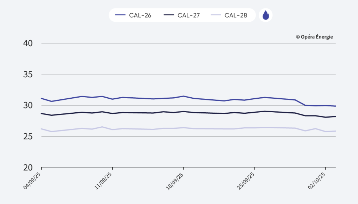The height and width of the screenshot is (204, 358).
Task: Click the CAL-26 legend line swatch
Action: pos(120,15)
